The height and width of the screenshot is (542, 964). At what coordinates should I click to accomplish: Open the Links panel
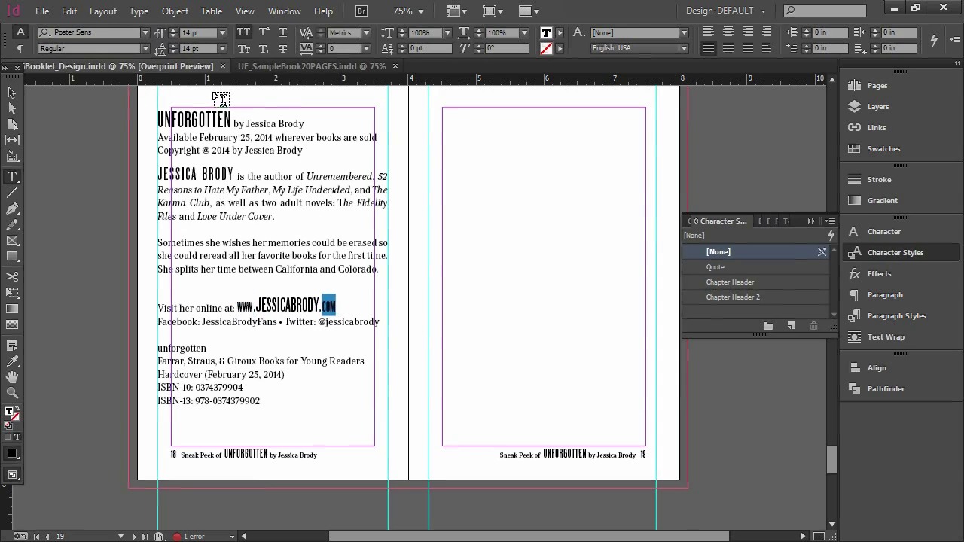tap(876, 128)
